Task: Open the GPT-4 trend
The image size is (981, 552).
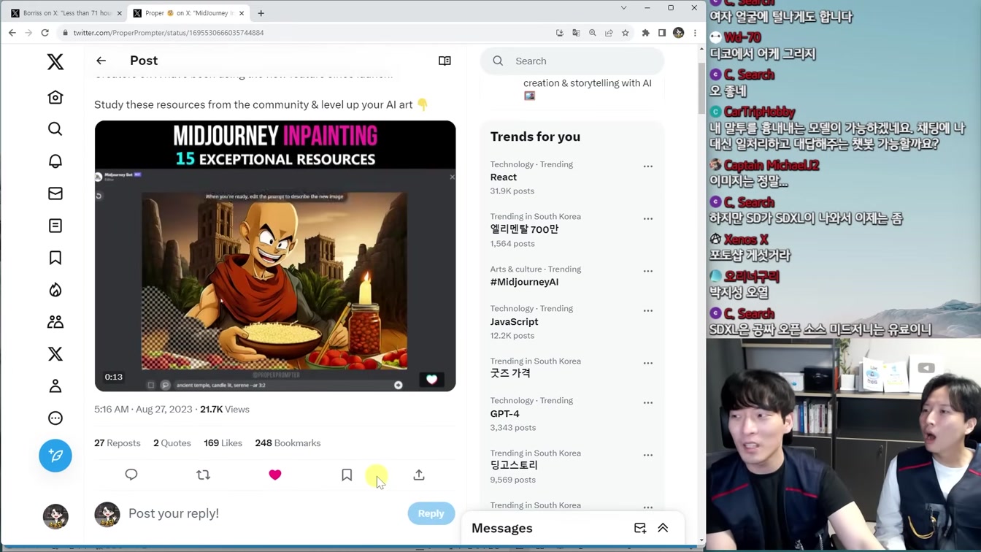Action: click(505, 414)
